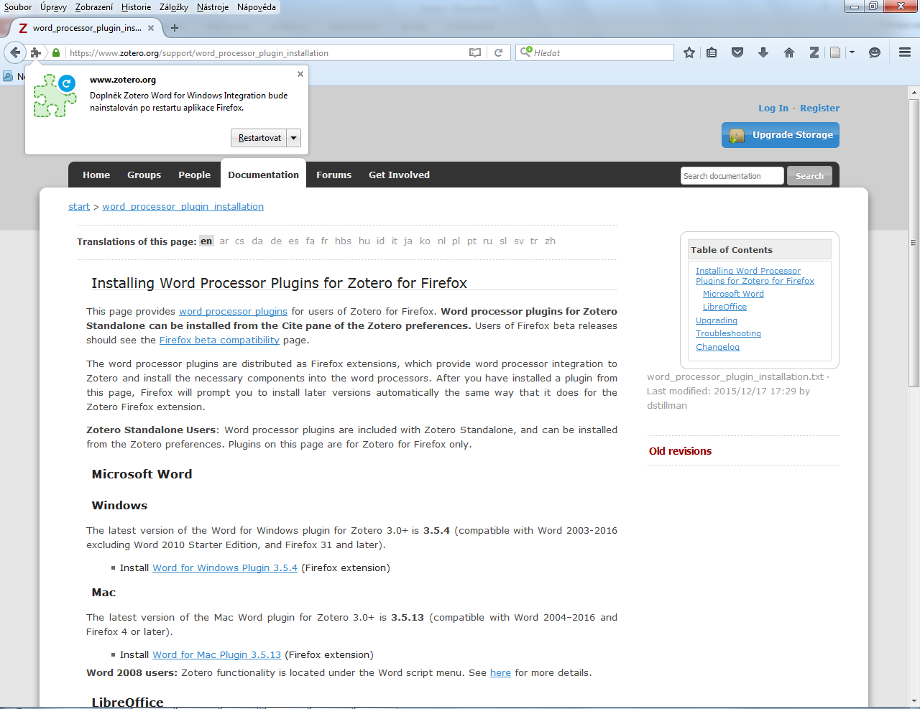
Task: Go to the People navigation tab
Action: click(x=194, y=175)
